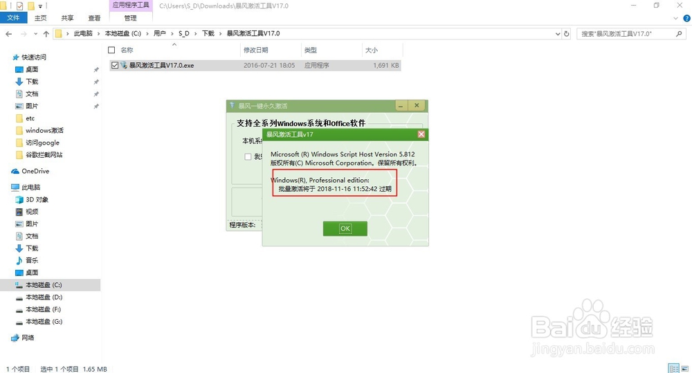The image size is (692, 373).
Task: Switch to large icons view in the status bar
Action: coord(685,368)
